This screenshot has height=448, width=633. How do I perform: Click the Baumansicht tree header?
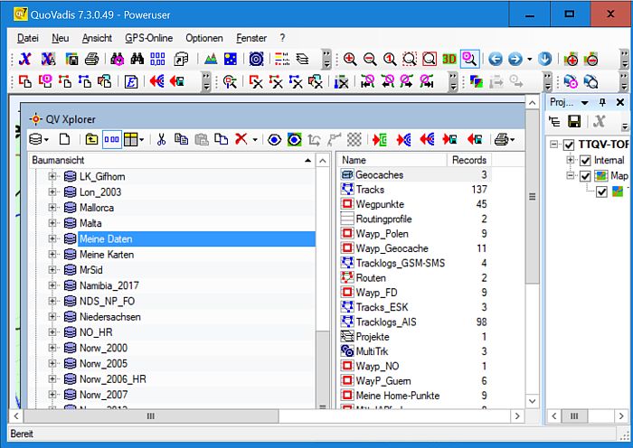coord(172,160)
